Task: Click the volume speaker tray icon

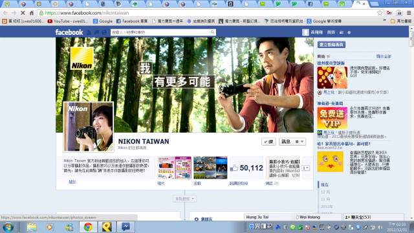Action: [380, 227]
